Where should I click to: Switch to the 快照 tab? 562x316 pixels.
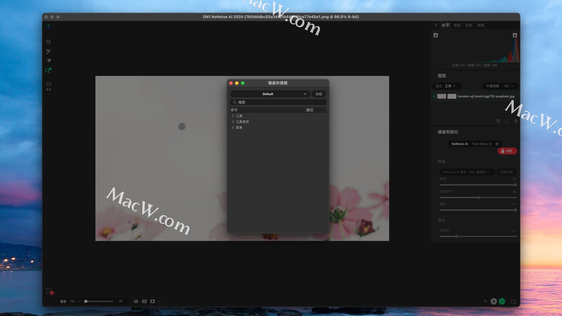tap(481, 25)
